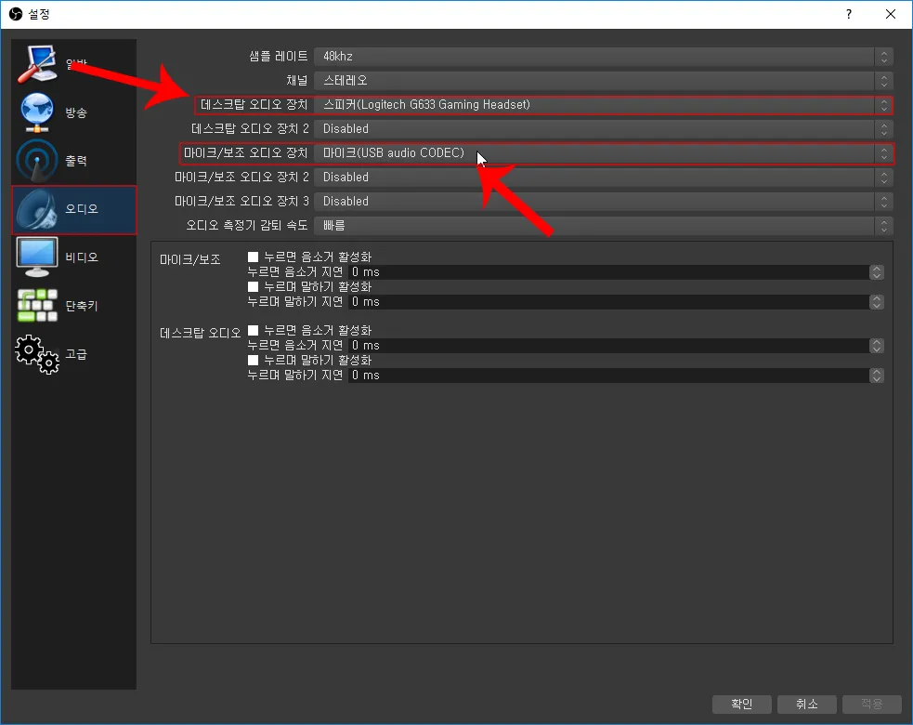Adjust 데스크탑 오디오 누르며 말하기 지연 spinner arrows
The image size is (913, 725).
pos(877,376)
